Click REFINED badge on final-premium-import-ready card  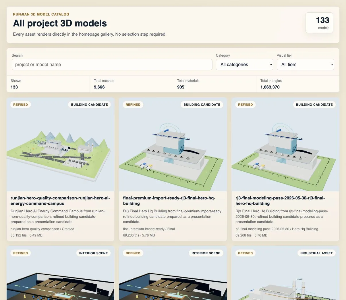[133, 105]
